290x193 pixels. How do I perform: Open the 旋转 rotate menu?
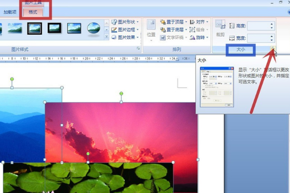pyautogui.click(x=199, y=38)
